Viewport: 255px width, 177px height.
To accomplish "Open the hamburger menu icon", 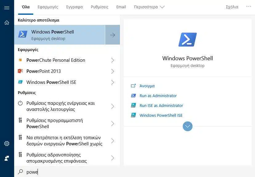I will [7, 8].
